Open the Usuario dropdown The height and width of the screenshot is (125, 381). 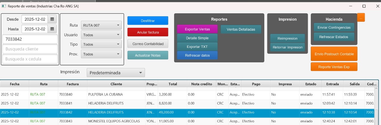(x=101, y=35)
